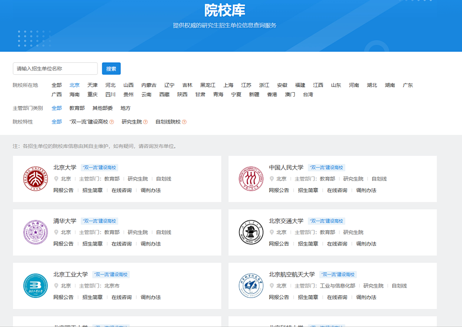This screenshot has height=327, width=462.
Task: Open 在线咨询 for 北京工业大学
Action: point(121,297)
